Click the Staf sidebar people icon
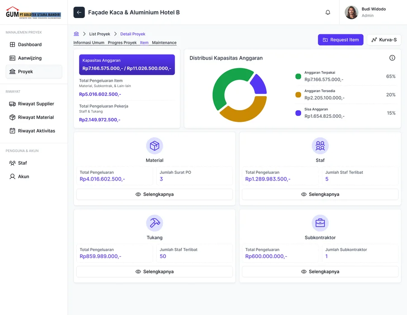 coord(12,163)
